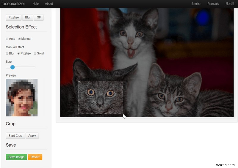Open the About page
The height and width of the screenshot is (168, 238).
(x=49, y=4)
